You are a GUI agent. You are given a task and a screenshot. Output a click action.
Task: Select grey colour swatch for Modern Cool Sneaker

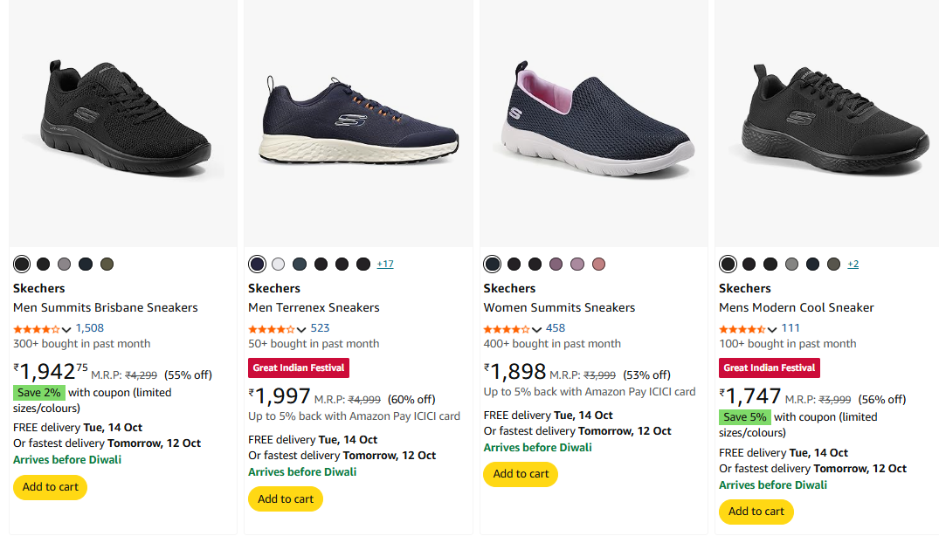(791, 265)
